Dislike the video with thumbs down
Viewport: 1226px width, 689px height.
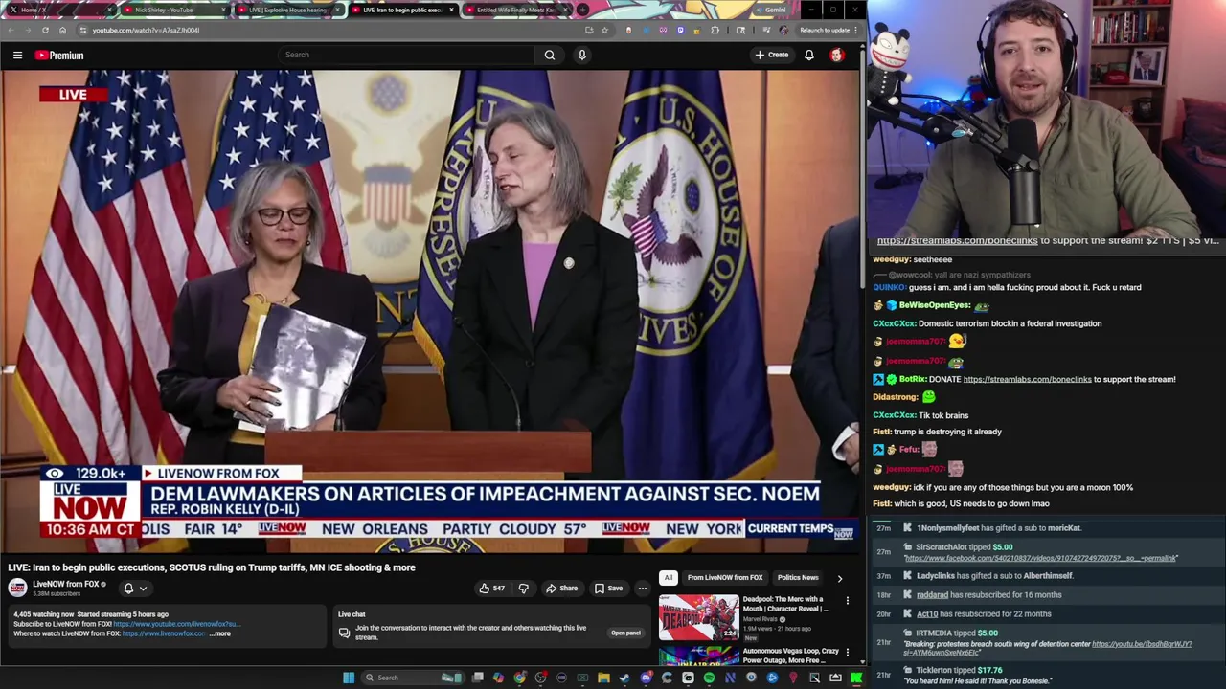tap(523, 589)
